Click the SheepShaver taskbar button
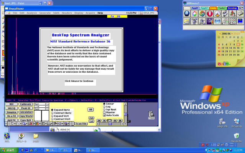 click(79, 150)
